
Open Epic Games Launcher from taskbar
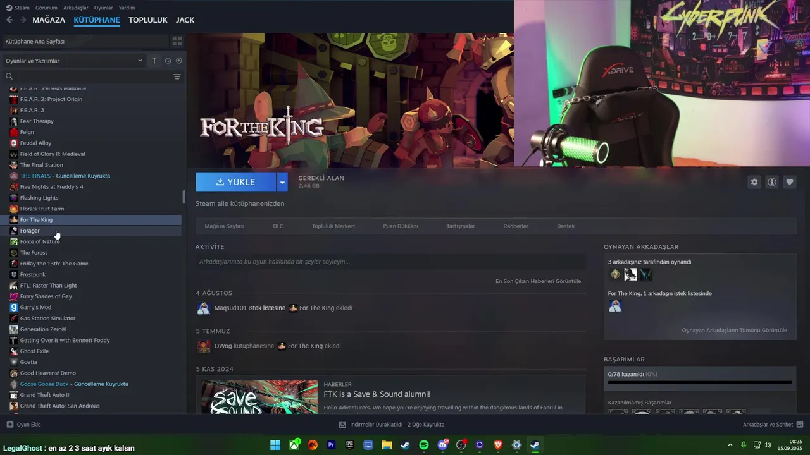point(349,445)
